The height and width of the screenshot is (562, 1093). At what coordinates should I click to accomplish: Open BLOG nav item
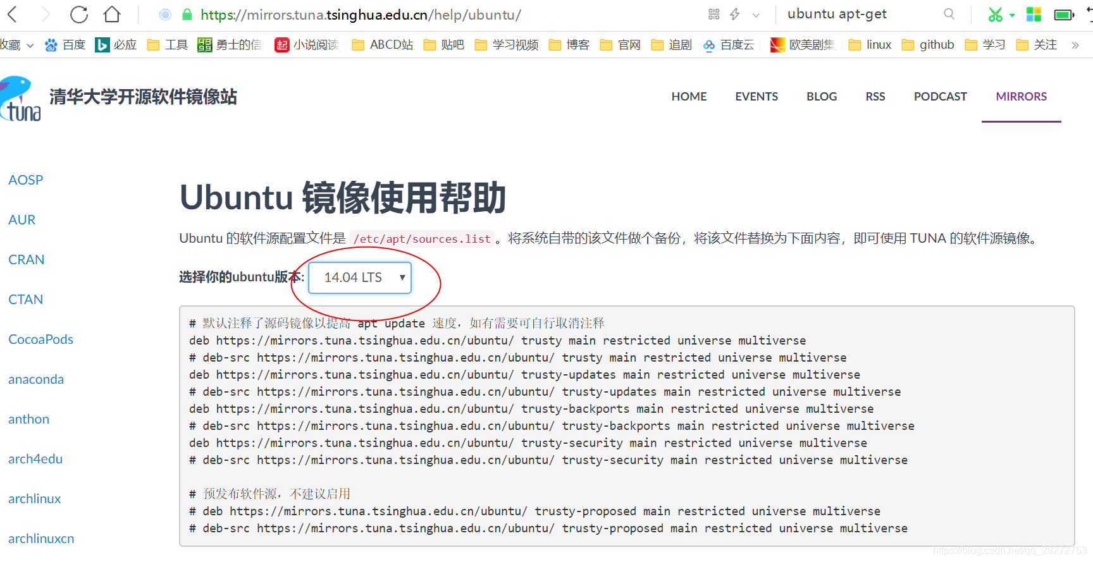[x=822, y=97]
